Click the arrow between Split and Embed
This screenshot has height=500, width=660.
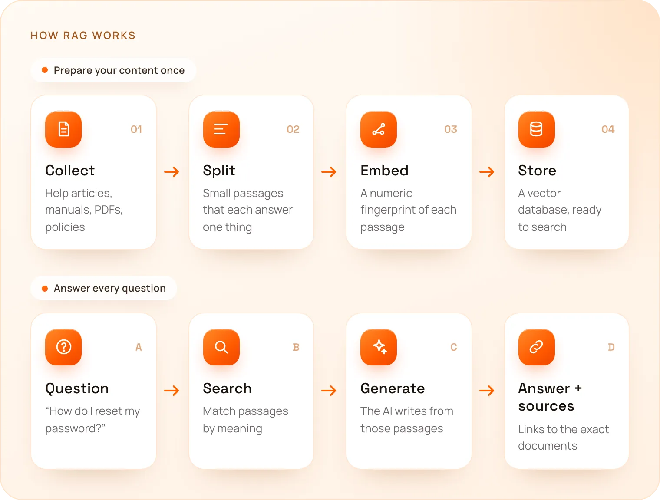(x=329, y=172)
